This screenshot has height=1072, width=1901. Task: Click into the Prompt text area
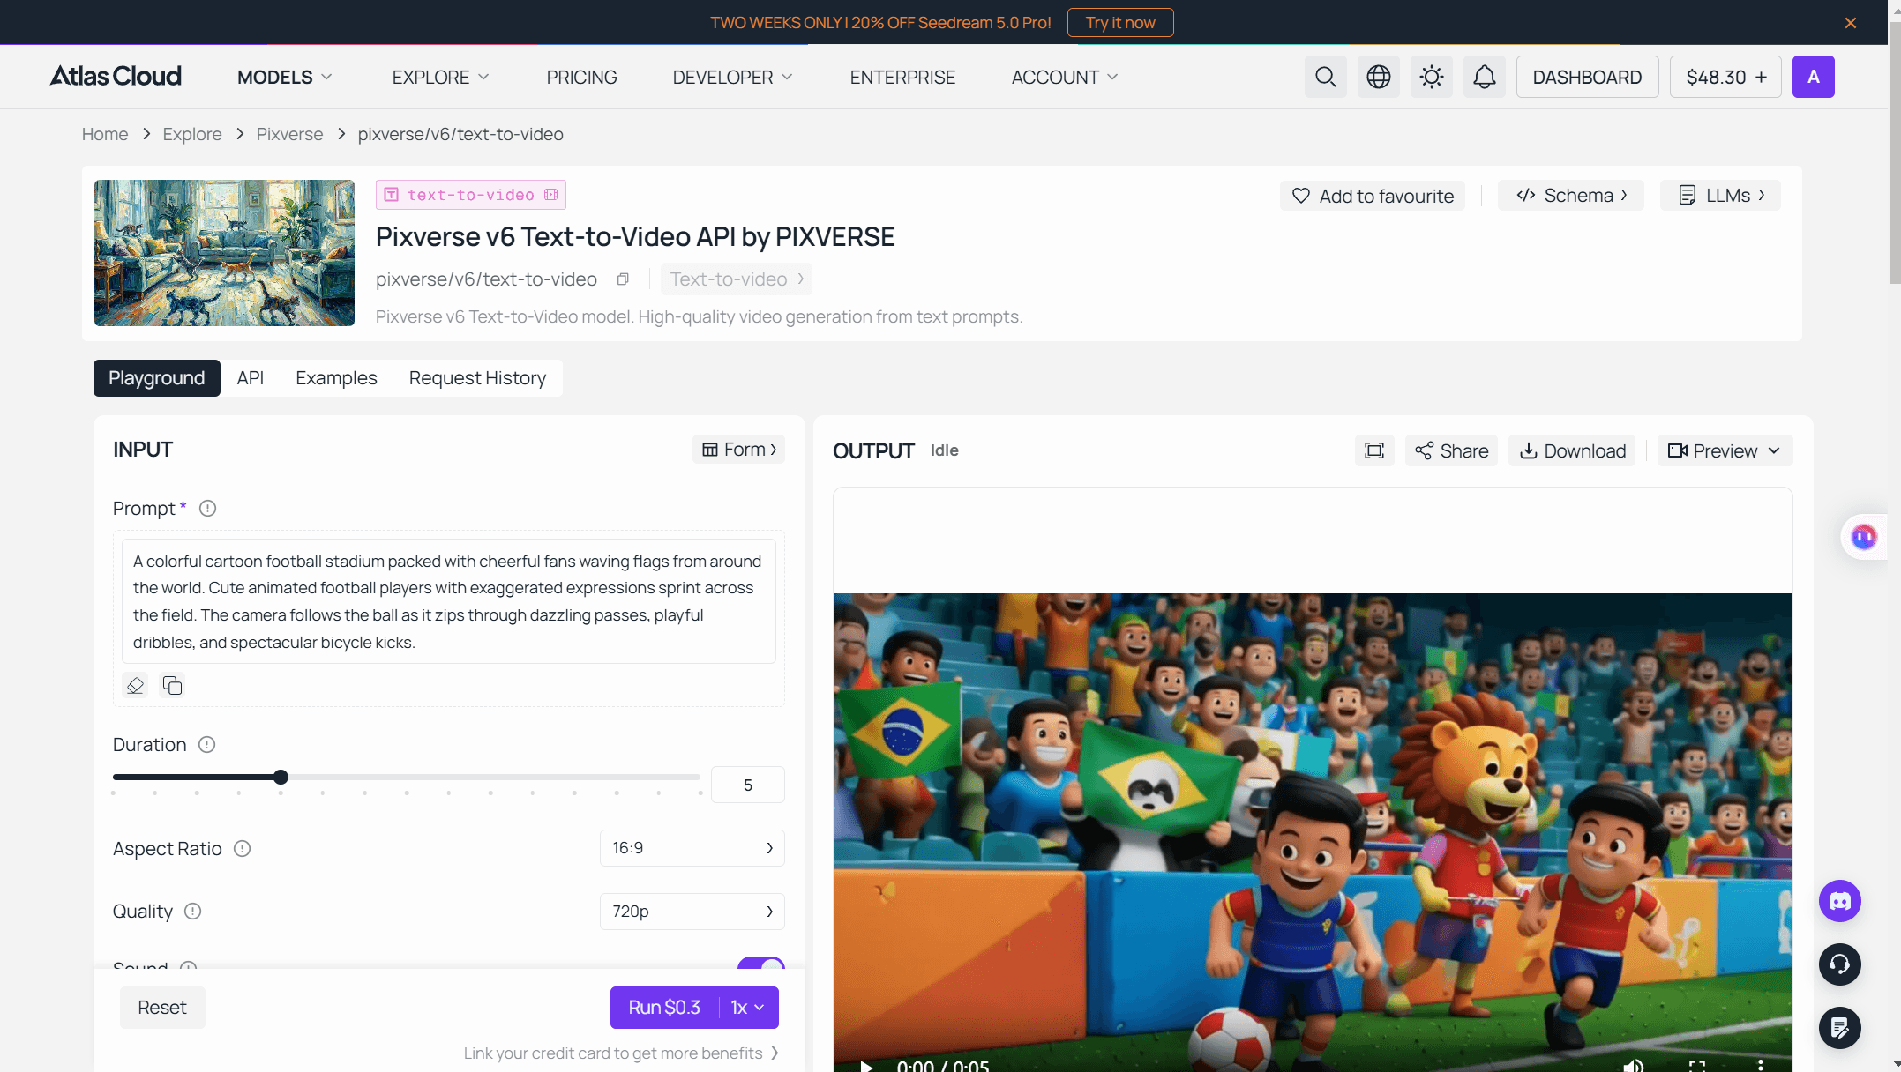pos(448,601)
